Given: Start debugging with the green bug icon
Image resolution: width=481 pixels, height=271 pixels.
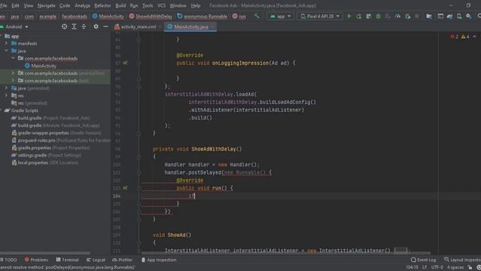Looking at the screenshot, I should 378,17.
